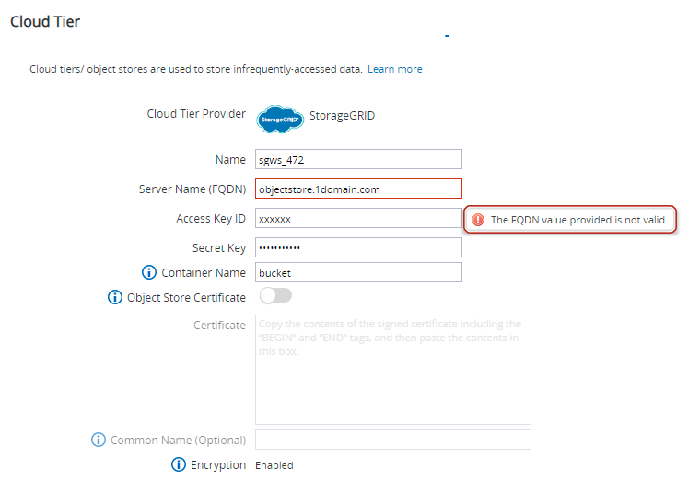Image resolution: width=688 pixels, height=492 pixels.
Task: Click the StorageGRID provider name text
Action: pyautogui.click(x=343, y=116)
